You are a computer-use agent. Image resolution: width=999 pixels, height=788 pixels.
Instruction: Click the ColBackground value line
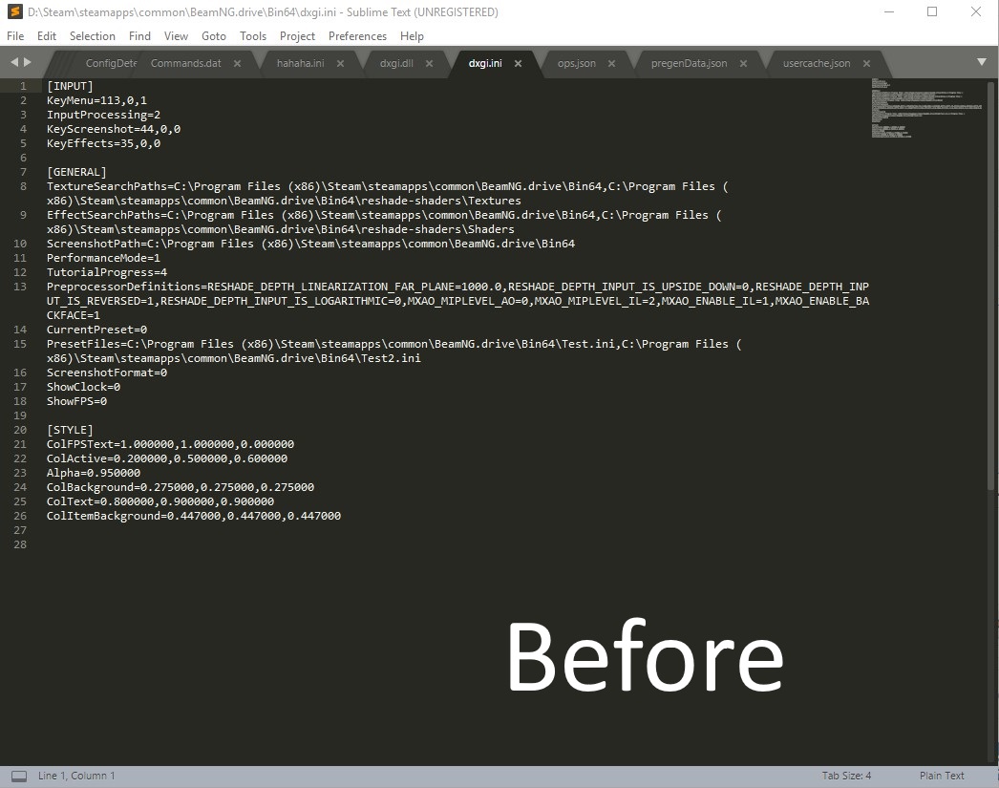click(181, 487)
